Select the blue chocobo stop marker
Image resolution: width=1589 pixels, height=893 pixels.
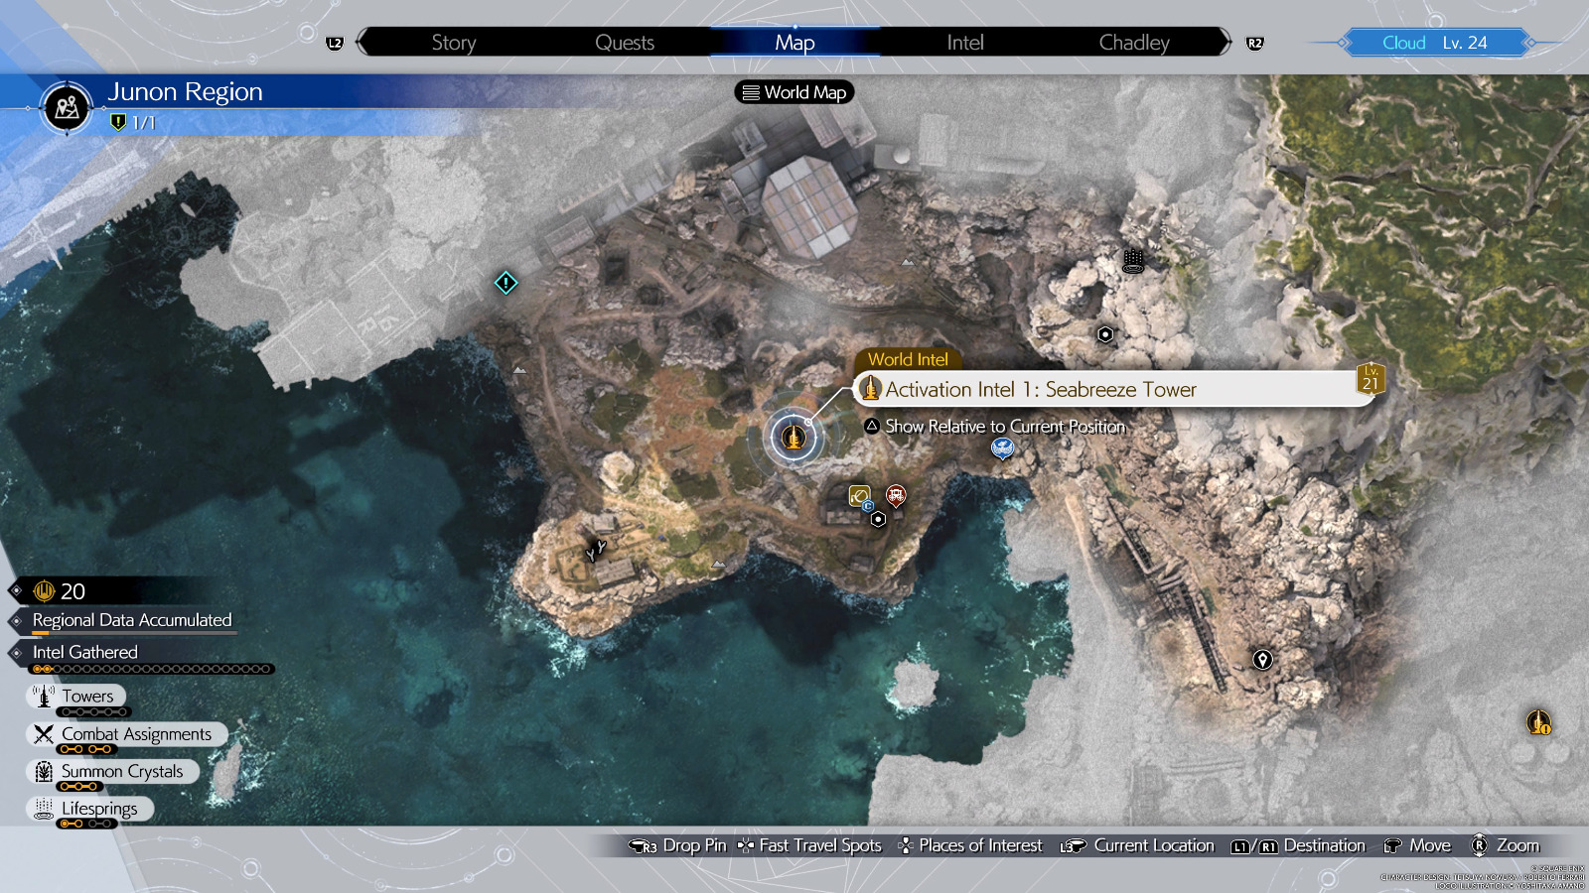(1002, 448)
